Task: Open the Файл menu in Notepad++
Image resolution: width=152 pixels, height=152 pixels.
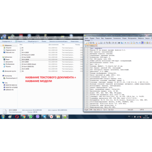Action: [x=87, y=38]
